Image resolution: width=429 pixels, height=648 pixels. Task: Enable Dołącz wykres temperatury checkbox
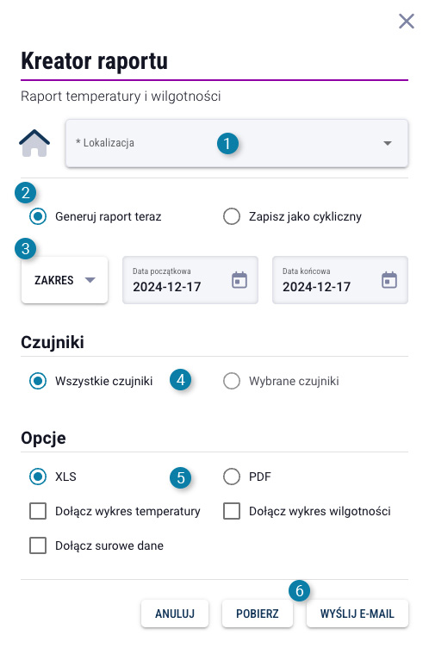click(x=38, y=511)
